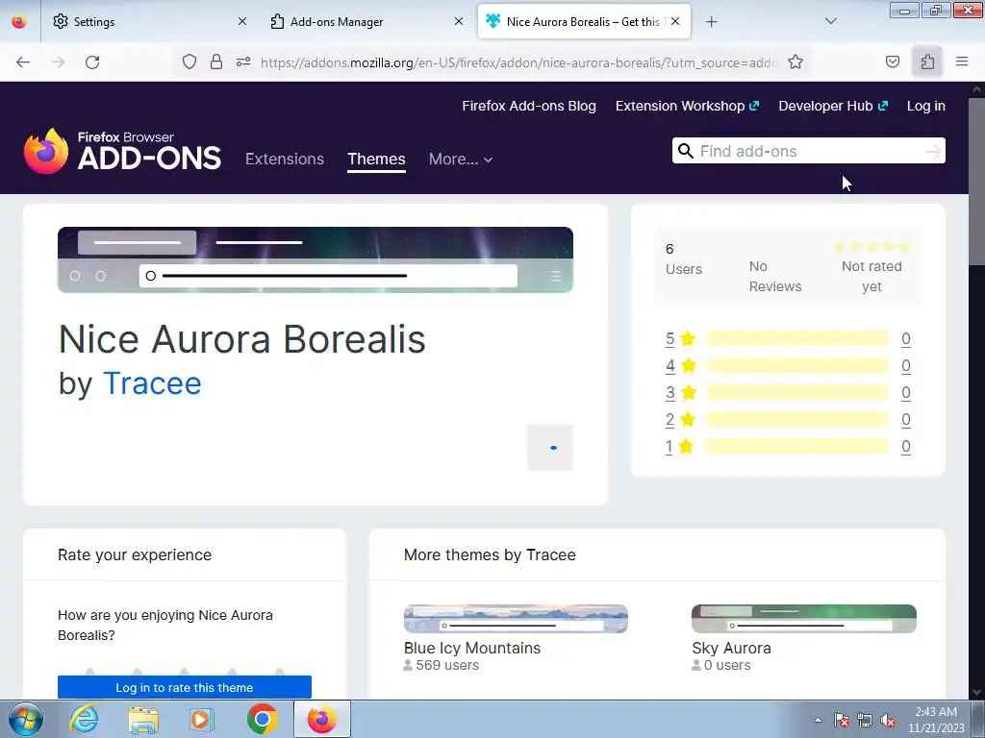Select the Nice Aurora Borealis tab
985x738 pixels.
pyautogui.click(x=584, y=21)
